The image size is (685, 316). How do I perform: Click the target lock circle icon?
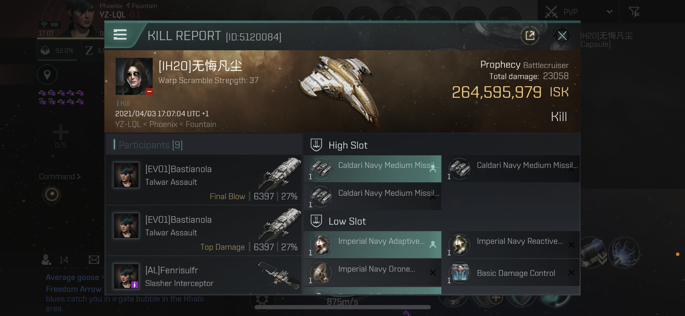point(52,195)
